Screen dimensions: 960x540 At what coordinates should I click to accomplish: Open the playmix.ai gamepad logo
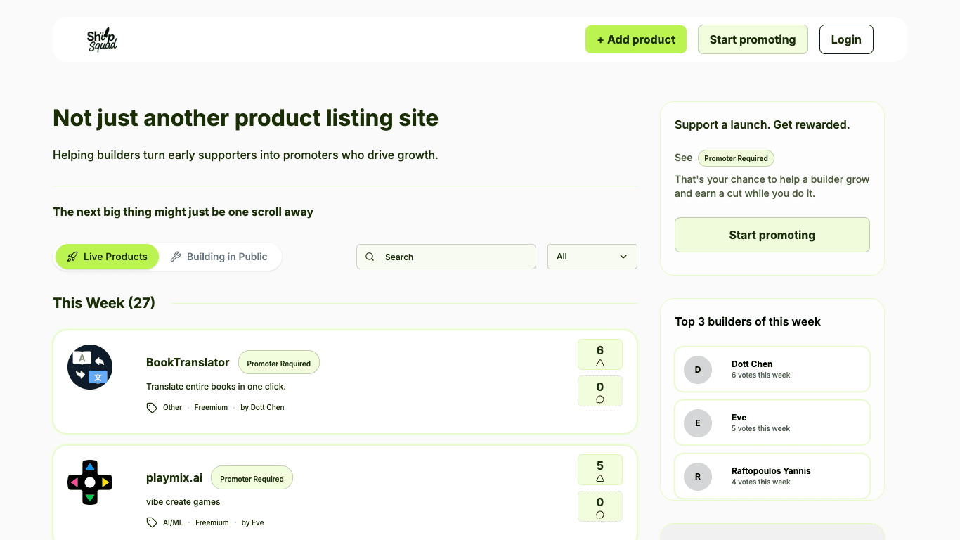[90, 482]
